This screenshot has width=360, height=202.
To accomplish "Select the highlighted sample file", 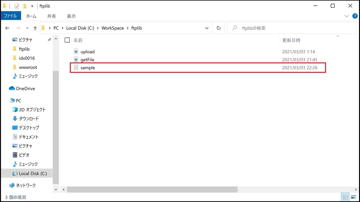I will [88, 67].
